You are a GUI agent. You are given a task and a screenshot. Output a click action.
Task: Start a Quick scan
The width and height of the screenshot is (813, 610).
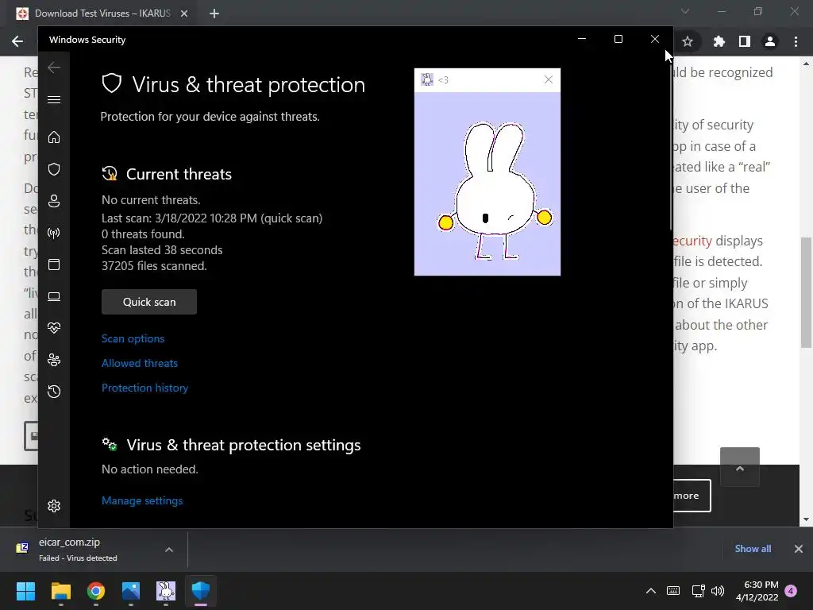[149, 302]
